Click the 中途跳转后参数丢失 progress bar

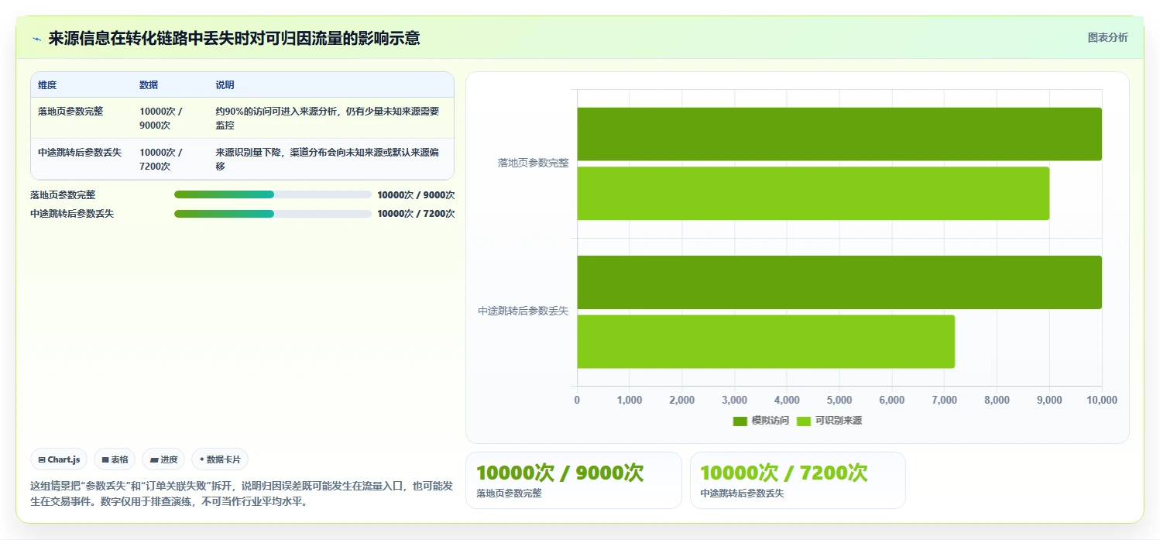(x=273, y=213)
